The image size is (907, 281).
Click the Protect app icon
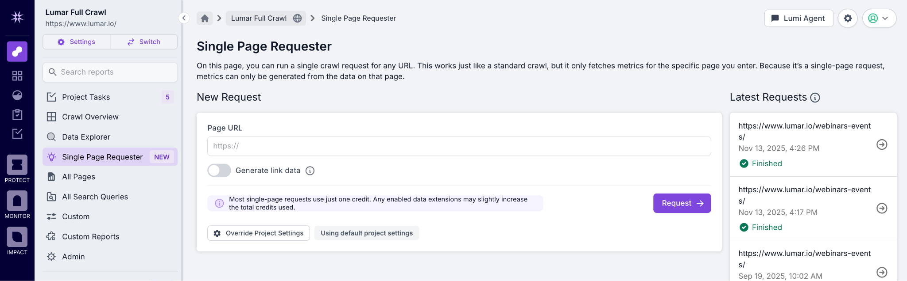(17, 165)
